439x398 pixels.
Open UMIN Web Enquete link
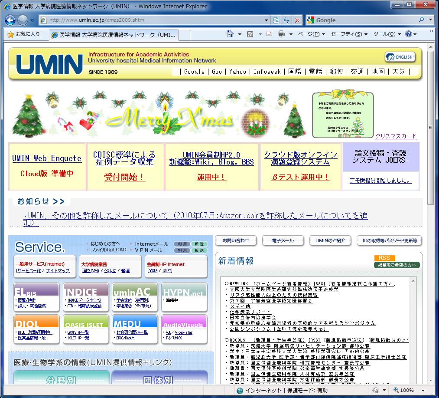click(47, 158)
